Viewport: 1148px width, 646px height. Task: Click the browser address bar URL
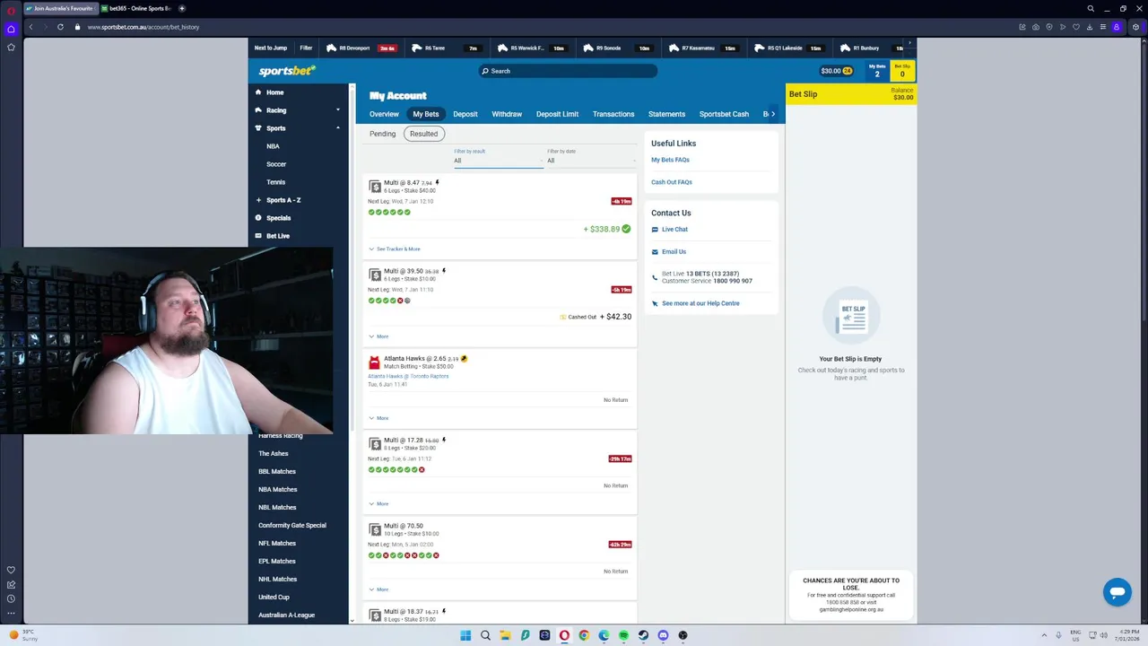pyautogui.click(x=143, y=27)
